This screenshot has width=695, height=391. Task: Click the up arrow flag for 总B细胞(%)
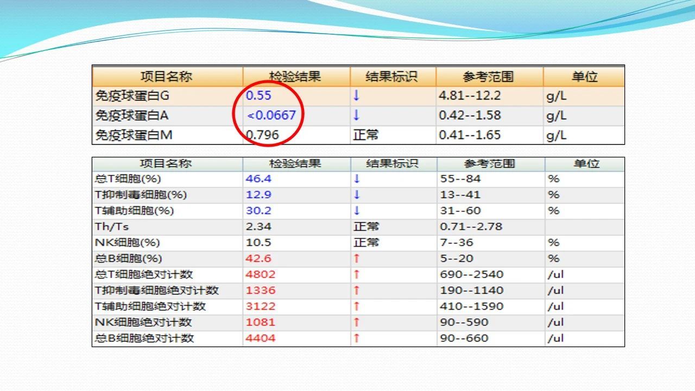[357, 258]
